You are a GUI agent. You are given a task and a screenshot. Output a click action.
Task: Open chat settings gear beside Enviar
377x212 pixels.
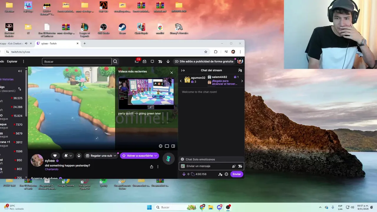226,174
